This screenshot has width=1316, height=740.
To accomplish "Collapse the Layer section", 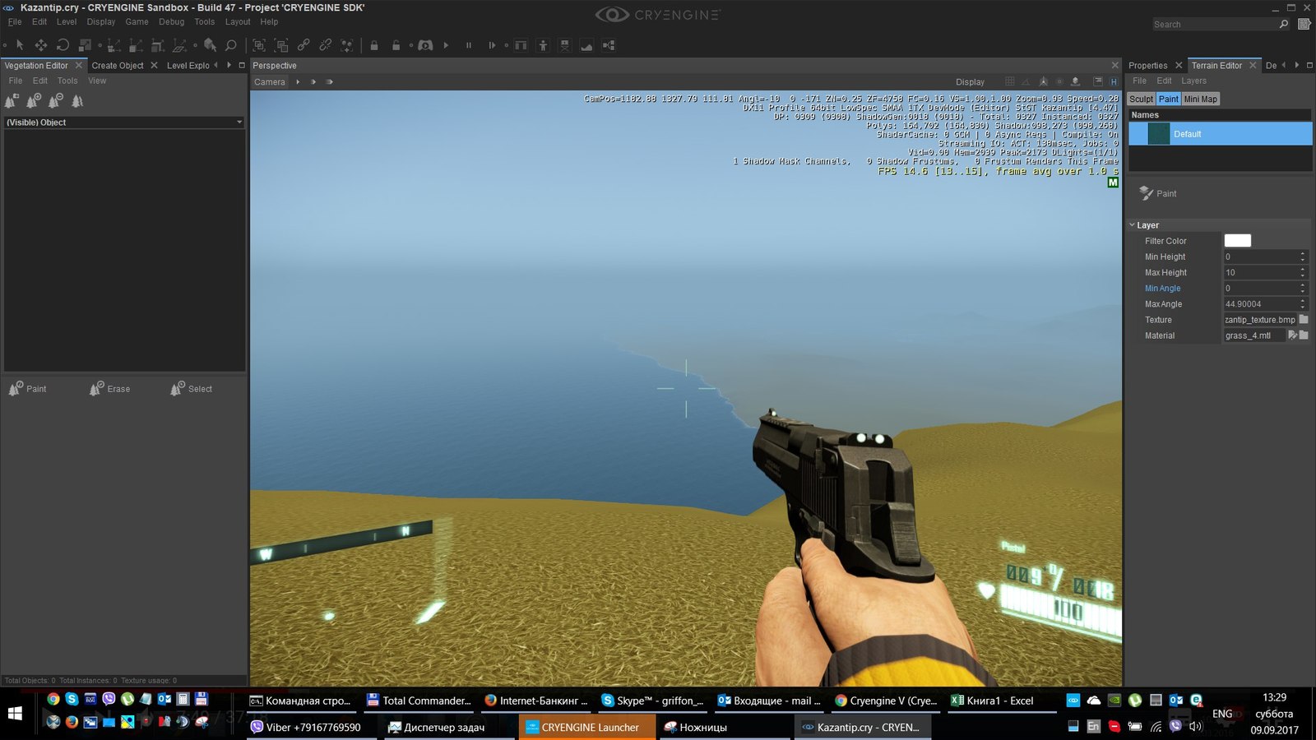I will click(1132, 224).
